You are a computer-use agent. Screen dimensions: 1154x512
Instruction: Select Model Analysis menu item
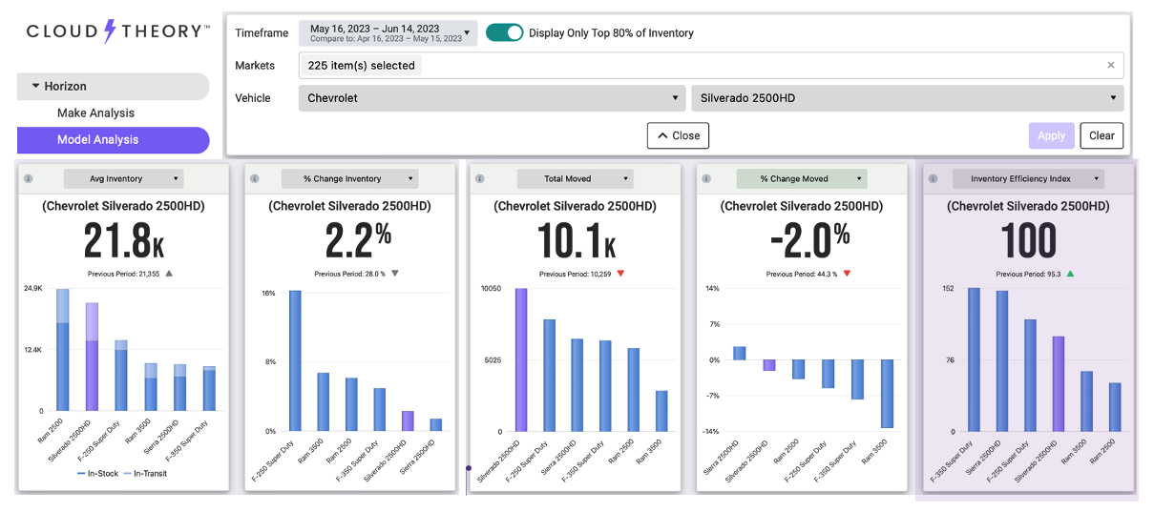114,140
